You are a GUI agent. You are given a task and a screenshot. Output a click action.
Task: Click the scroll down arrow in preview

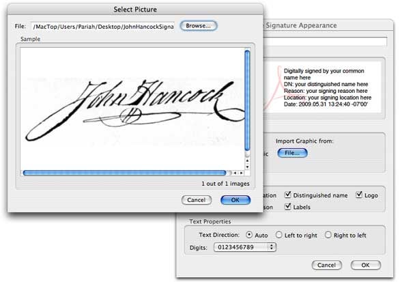(x=247, y=167)
